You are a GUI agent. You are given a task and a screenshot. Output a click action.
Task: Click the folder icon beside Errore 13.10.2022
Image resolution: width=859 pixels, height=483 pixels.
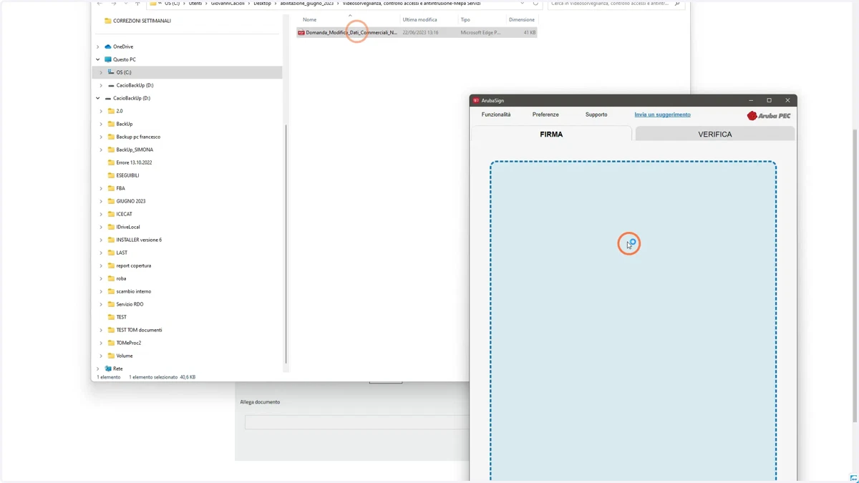[x=111, y=162]
